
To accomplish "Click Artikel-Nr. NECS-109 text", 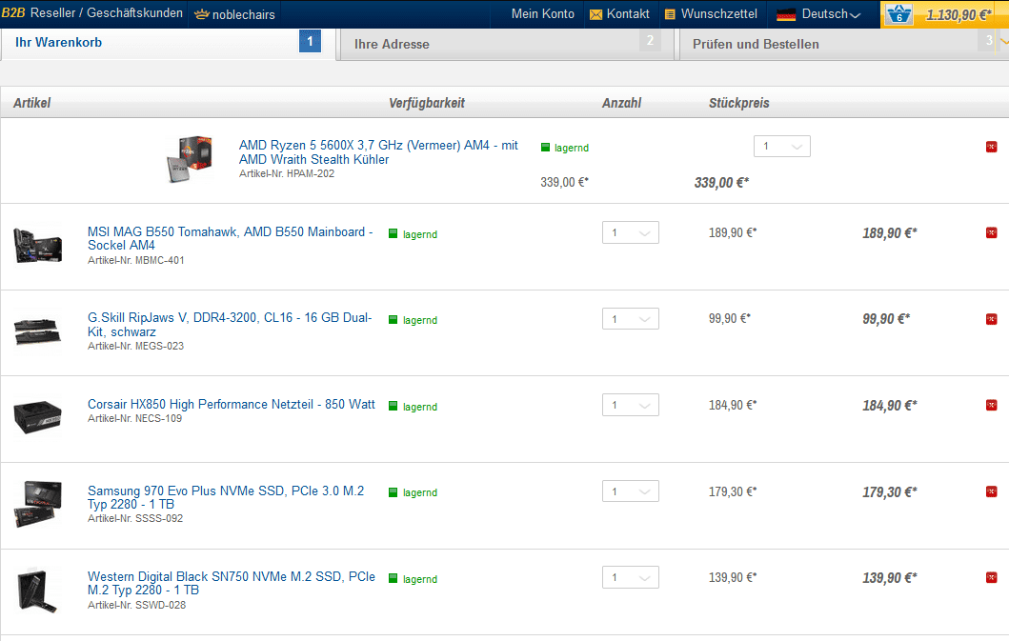I will [134, 418].
